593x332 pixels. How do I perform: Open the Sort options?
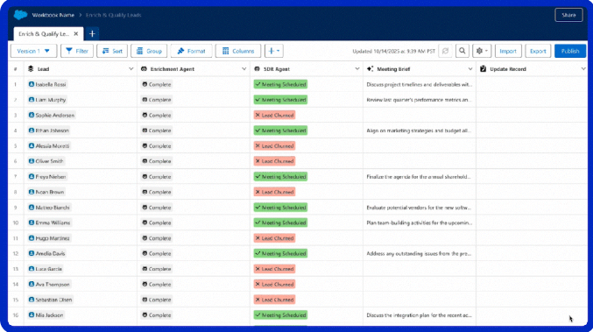112,51
